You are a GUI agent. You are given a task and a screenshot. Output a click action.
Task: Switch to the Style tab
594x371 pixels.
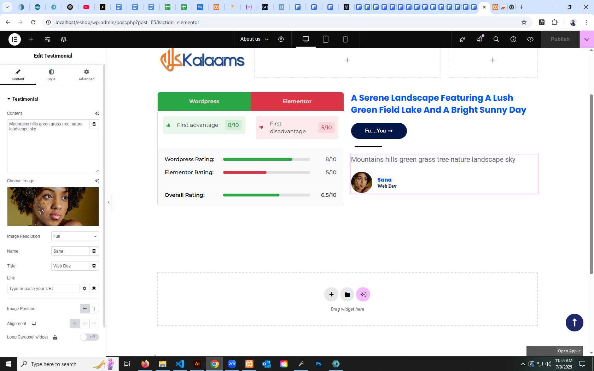[51, 75]
